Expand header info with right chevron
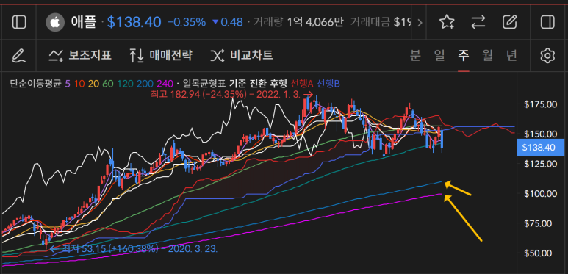Screen dimensions: 568x274 coord(420,23)
